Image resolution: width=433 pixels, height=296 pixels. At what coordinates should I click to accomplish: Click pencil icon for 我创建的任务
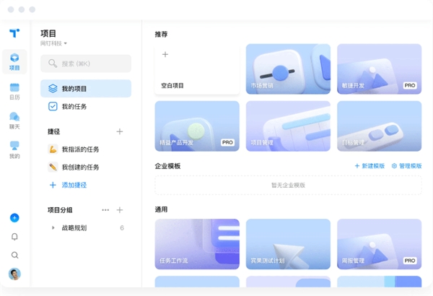tap(53, 167)
